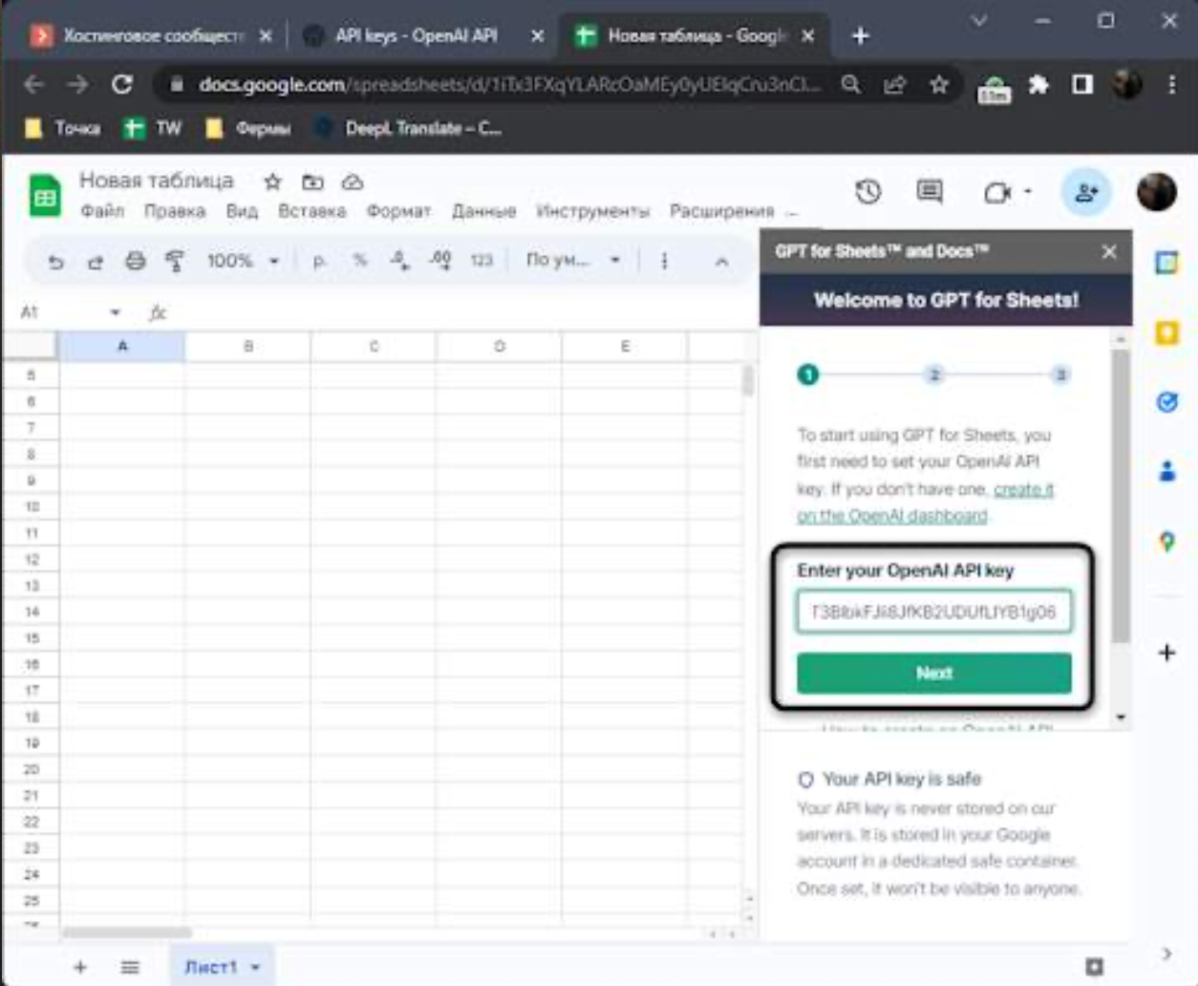Viewport: 1198px width, 986px height.
Task: Switch to the API keys - OpenAI tab
Action: click(x=417, y=36)
